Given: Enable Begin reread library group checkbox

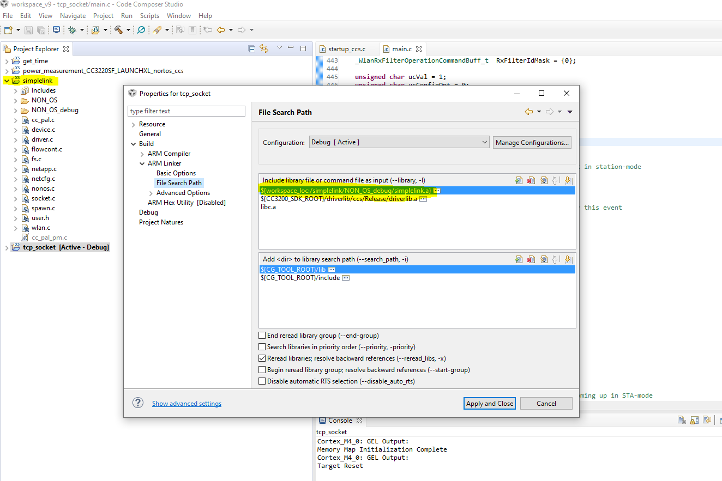Looking at the screenshot, I should coord(262,370).
